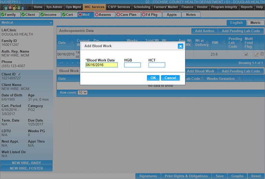
Task: Open the Family tab with green checkmark
Action: [x=10, y=14]
